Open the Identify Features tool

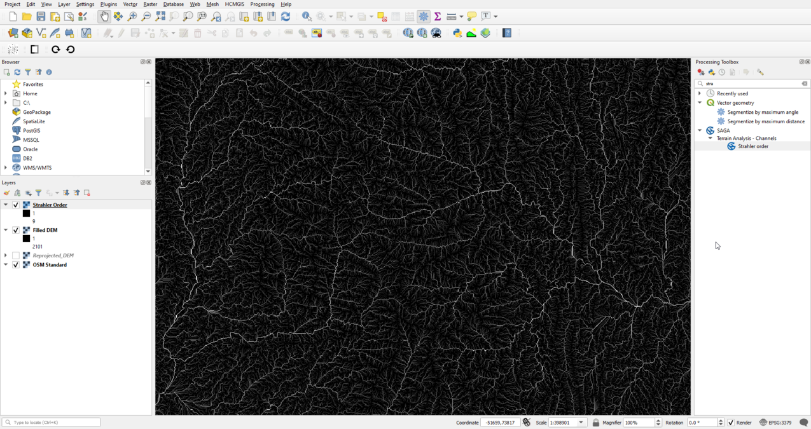click(x=307, y=17)
